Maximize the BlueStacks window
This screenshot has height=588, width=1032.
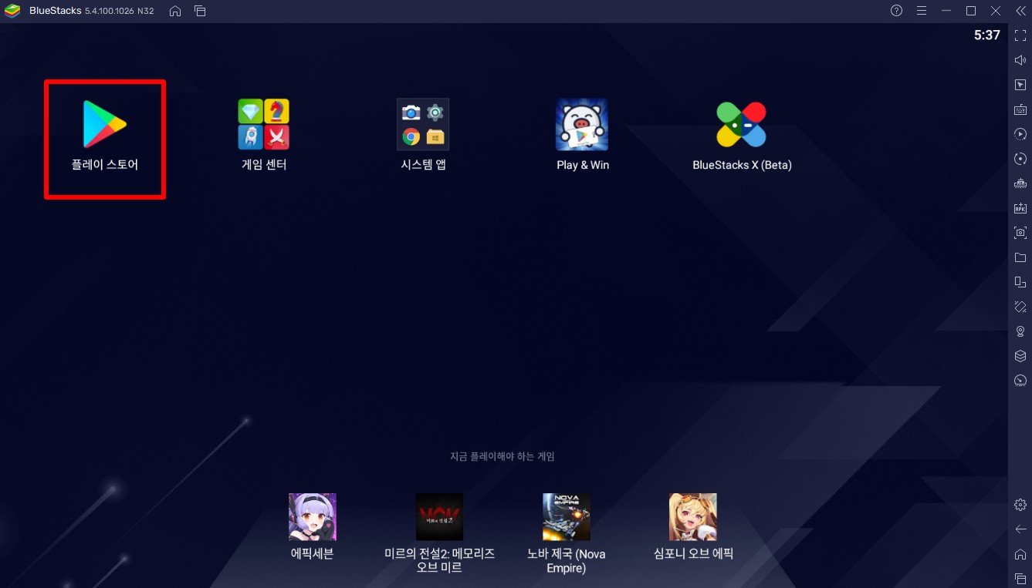click(x=971, y=11)
